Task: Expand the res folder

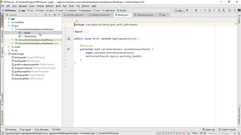Action: (x=9, y=51)
